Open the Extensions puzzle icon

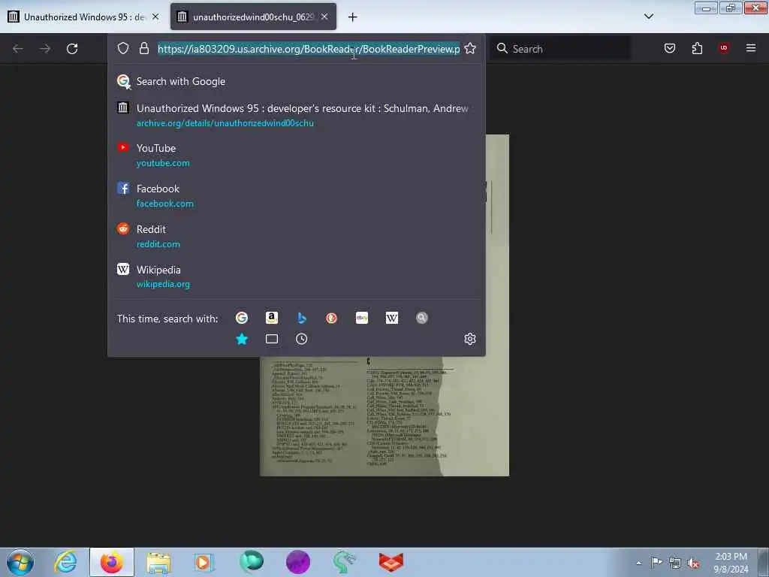pos(697,48)
